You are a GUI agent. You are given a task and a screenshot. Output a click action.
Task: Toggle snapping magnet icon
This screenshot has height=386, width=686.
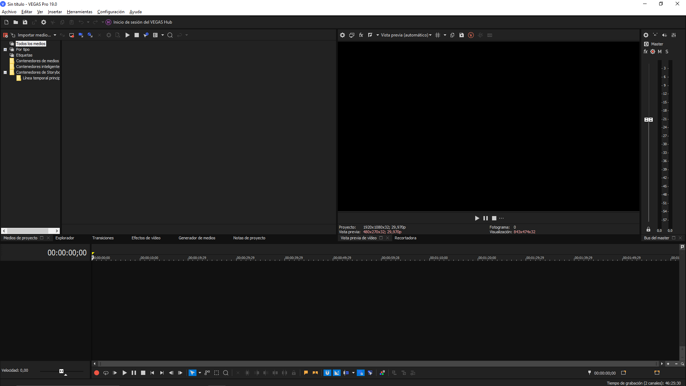(327, 373)
